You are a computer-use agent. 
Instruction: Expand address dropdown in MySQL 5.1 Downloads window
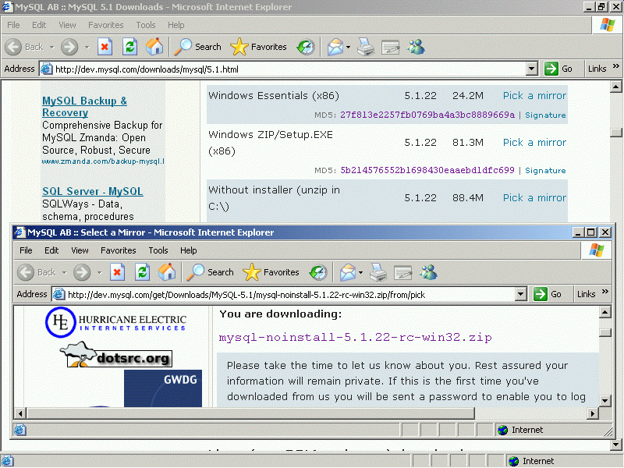tap(532, 69)
